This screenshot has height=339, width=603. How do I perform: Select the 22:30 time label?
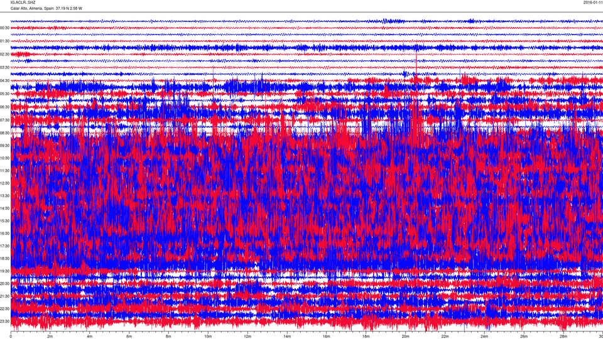(4, 309)
